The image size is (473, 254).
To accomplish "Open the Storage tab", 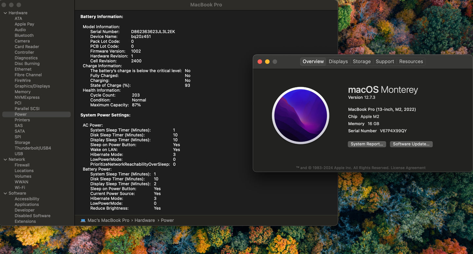I will [x=361, y=62].
